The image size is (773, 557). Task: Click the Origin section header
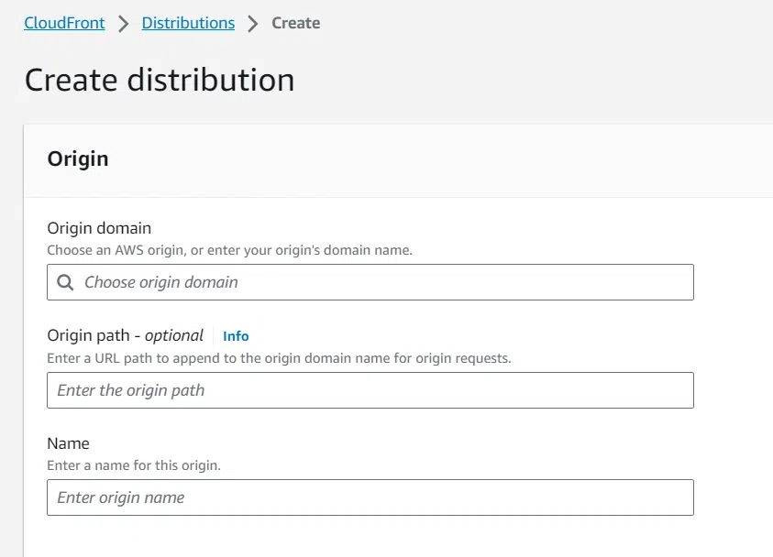(78, 158)
